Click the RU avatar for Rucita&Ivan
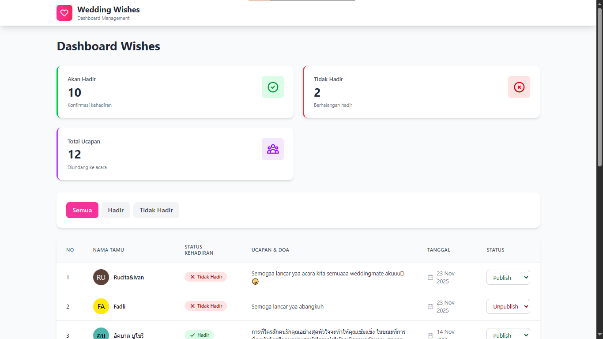603x339 pixels. click(x=101, y=277)
